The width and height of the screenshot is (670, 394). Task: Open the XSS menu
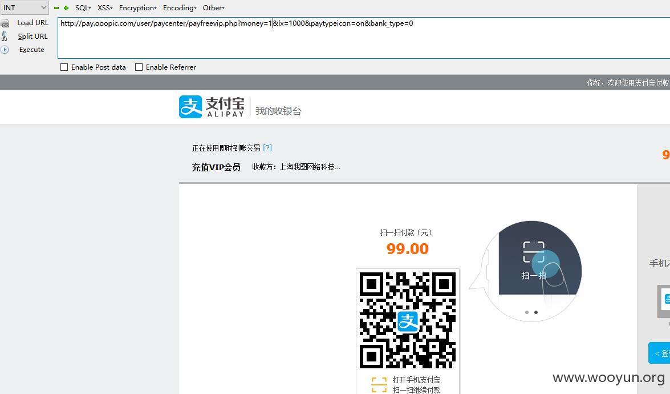coord(105,7)
